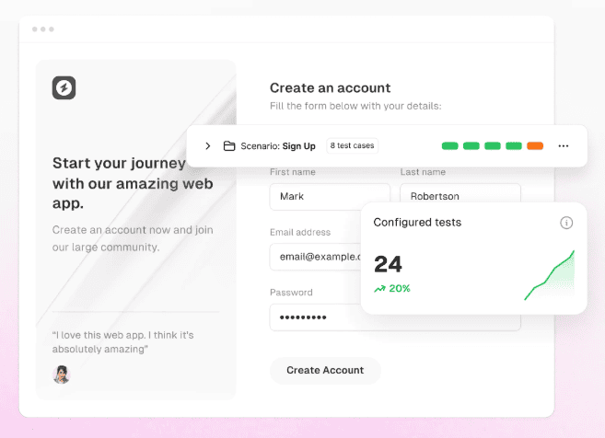
Task: Open the three-dot more options menu
Action: (x=564, y=146)
